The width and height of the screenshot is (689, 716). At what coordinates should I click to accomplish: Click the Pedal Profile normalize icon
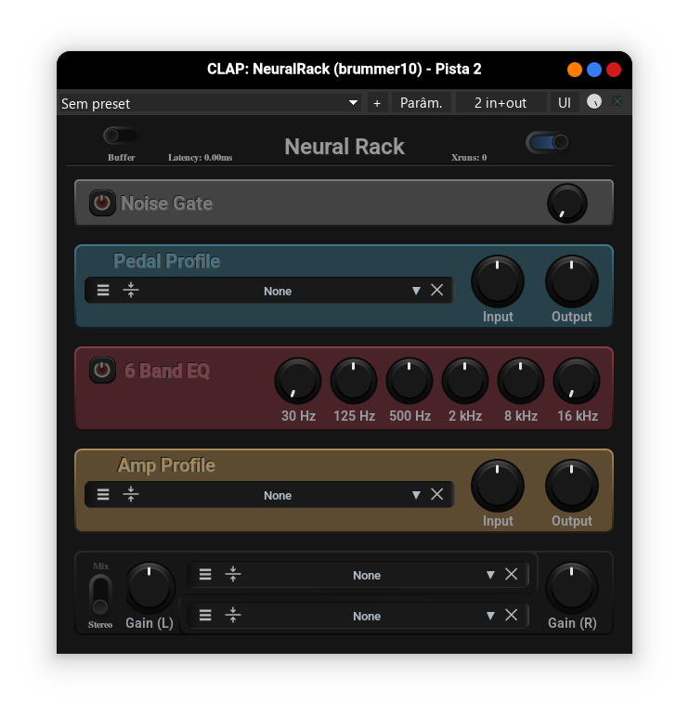[x=131, y=291]
